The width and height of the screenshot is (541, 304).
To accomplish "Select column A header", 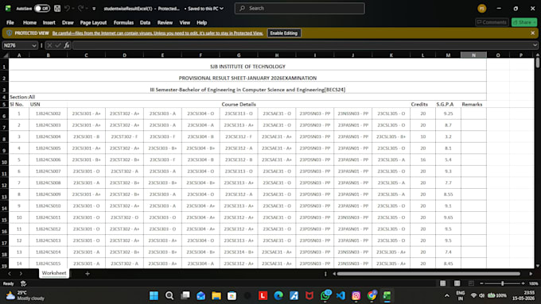I will [x=19, y=55].
